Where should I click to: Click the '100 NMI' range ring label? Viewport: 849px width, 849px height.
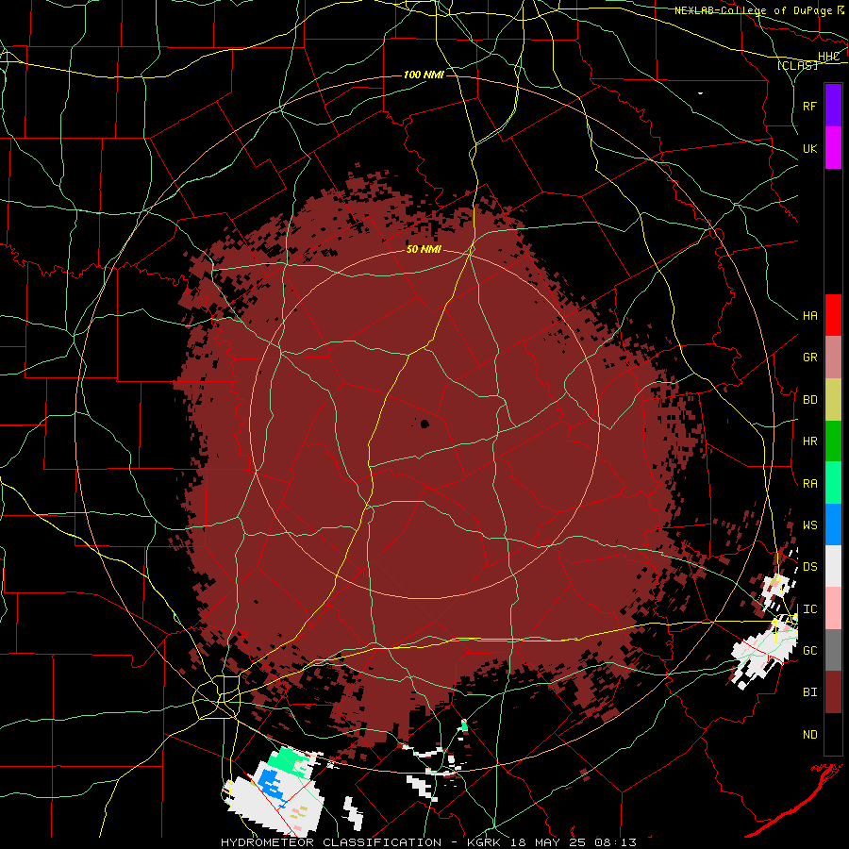pyautogui.click(x=424, y=75)
